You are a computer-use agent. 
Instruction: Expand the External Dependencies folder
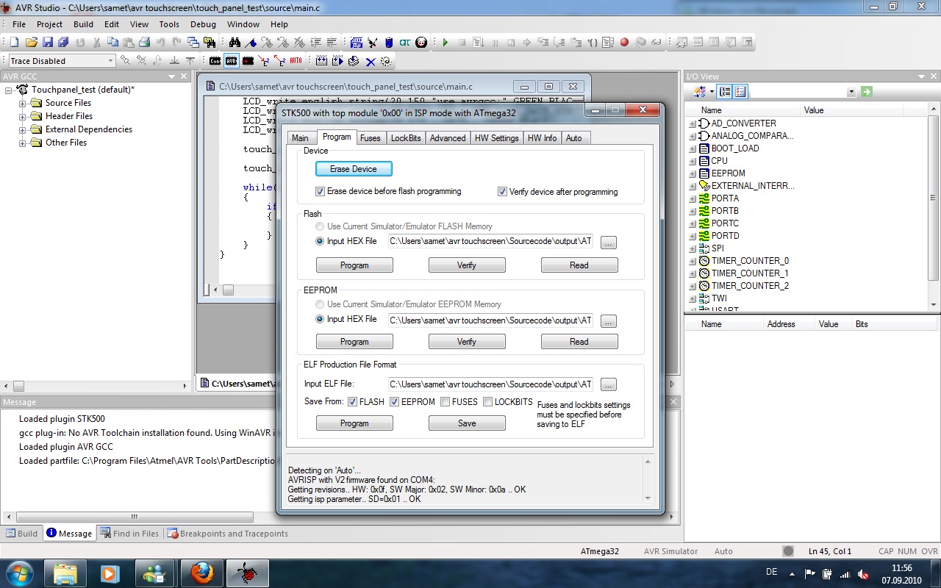pos(23,129)
